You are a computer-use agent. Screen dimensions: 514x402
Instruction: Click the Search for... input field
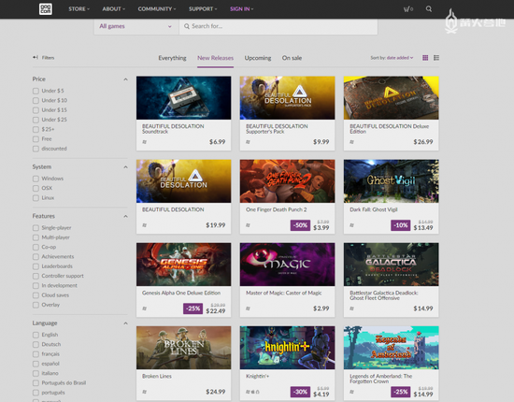(x=278, y=26)
